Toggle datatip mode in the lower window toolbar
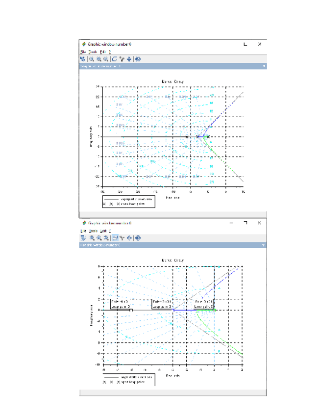The width and height of the screenshot is (321, 416). tap(115, 238)
